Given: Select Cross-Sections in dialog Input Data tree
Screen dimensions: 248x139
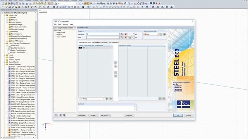Looking at the screenshot, I should click(x=61, y=37).
